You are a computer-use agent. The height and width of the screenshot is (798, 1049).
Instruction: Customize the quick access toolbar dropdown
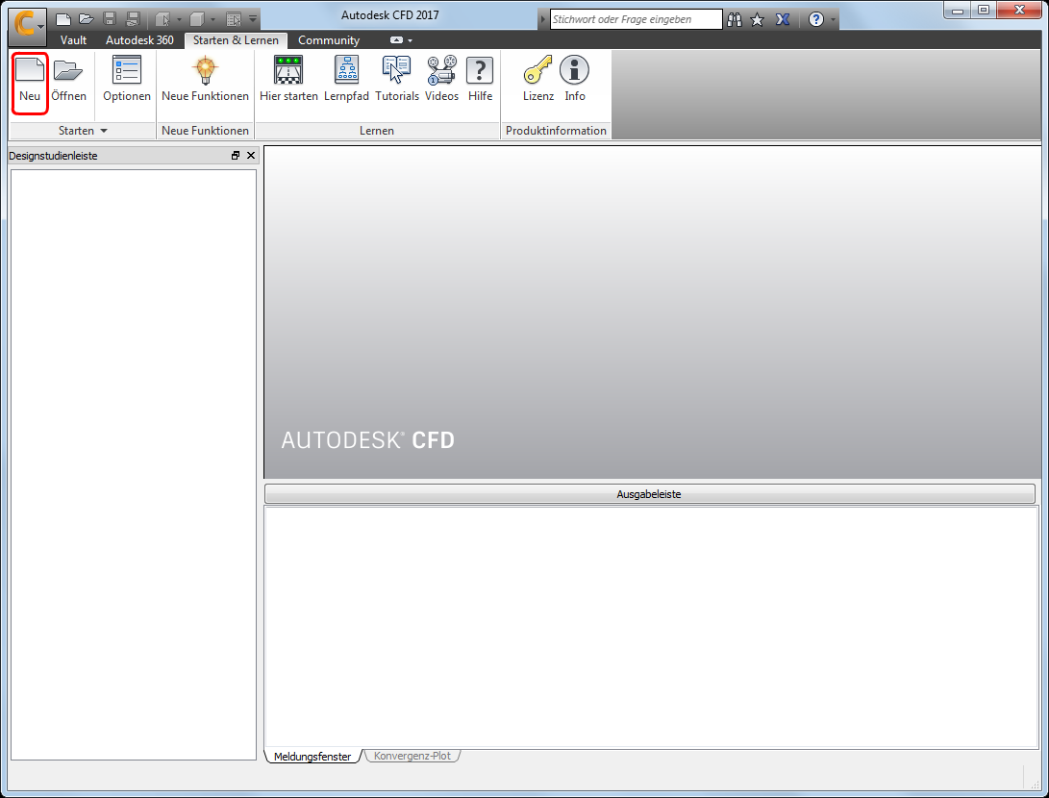click(253, 19)
